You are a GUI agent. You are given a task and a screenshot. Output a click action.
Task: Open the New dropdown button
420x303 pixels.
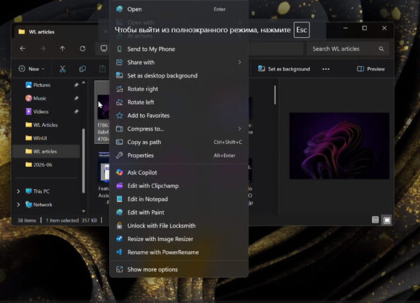31,69
